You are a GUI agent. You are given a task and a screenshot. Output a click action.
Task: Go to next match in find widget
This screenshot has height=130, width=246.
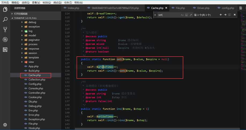point(225,15)
